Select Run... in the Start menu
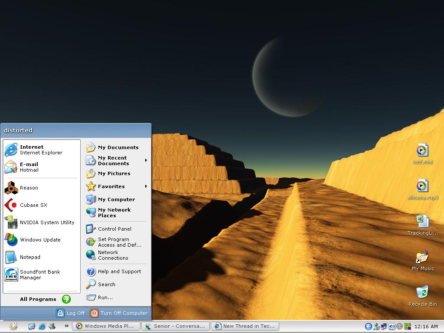The height and width of the screenshot is (333, 444). click(x=105, y=297)
